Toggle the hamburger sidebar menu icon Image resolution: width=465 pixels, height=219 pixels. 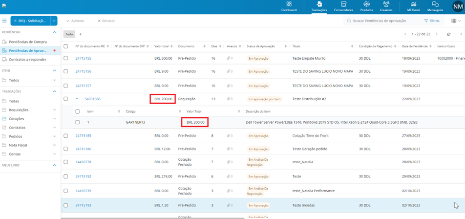click(4, 21)
